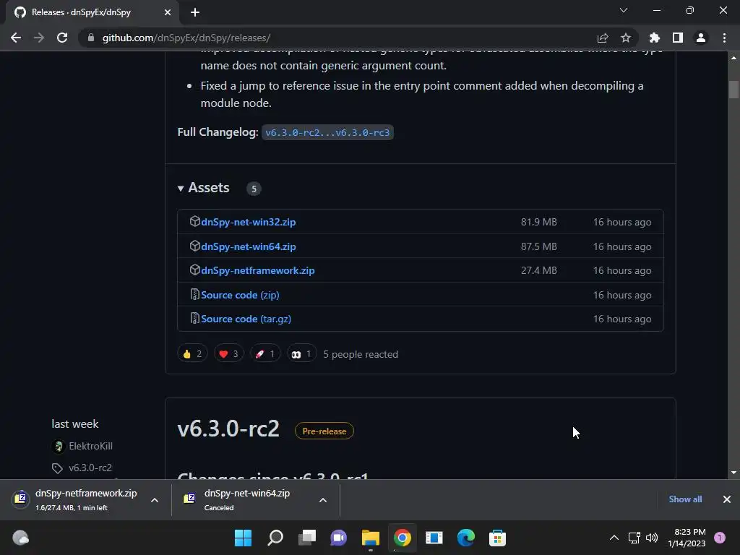Open Microsoft Store from taskbar

click(497, 538)
